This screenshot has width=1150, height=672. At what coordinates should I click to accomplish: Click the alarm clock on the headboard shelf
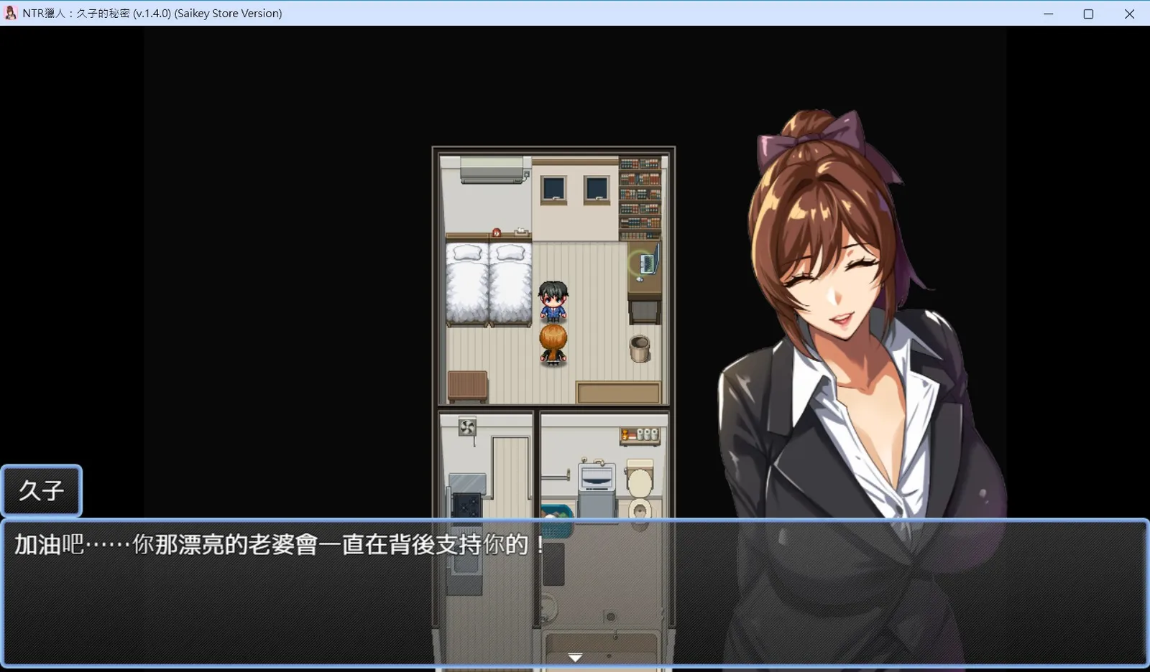point(496,232)
